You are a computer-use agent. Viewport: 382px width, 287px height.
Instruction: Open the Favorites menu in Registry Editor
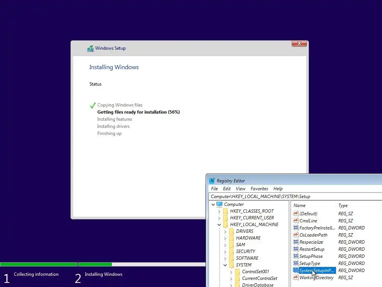click(259, 189)
